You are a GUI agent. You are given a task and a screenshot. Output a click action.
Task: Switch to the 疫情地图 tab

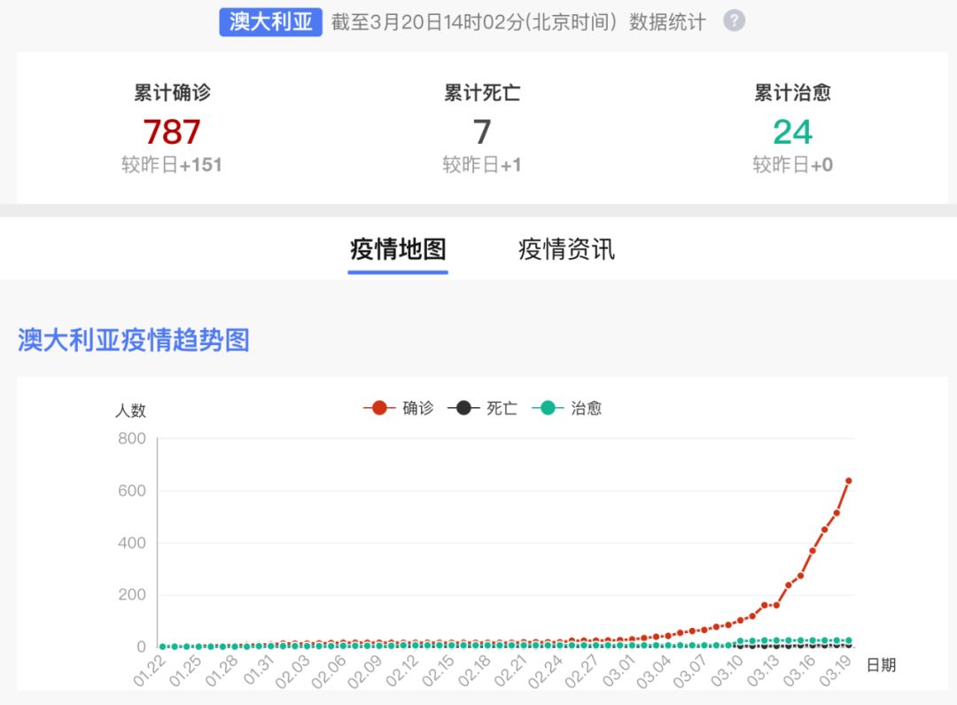pyautogui.click(x=398, y=249)
